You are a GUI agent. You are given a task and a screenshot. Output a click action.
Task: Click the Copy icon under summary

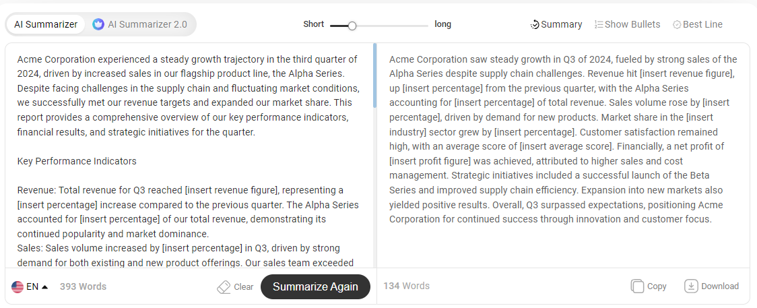tap(637, 286)
